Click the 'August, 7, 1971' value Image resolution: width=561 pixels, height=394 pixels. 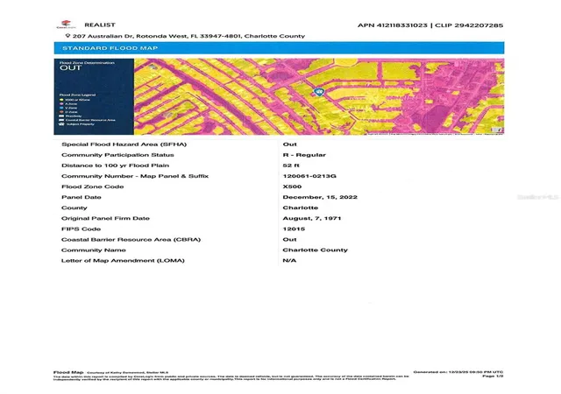pyautogui.click(x=312, y=219)
